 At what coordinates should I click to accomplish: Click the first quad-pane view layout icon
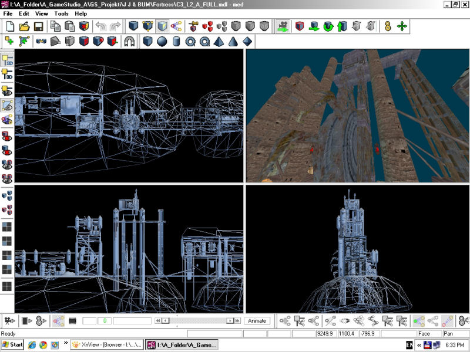pos(7,227)
